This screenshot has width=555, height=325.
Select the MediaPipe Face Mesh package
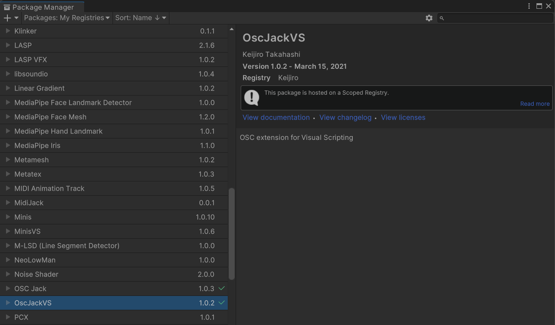tap(50, 117)
